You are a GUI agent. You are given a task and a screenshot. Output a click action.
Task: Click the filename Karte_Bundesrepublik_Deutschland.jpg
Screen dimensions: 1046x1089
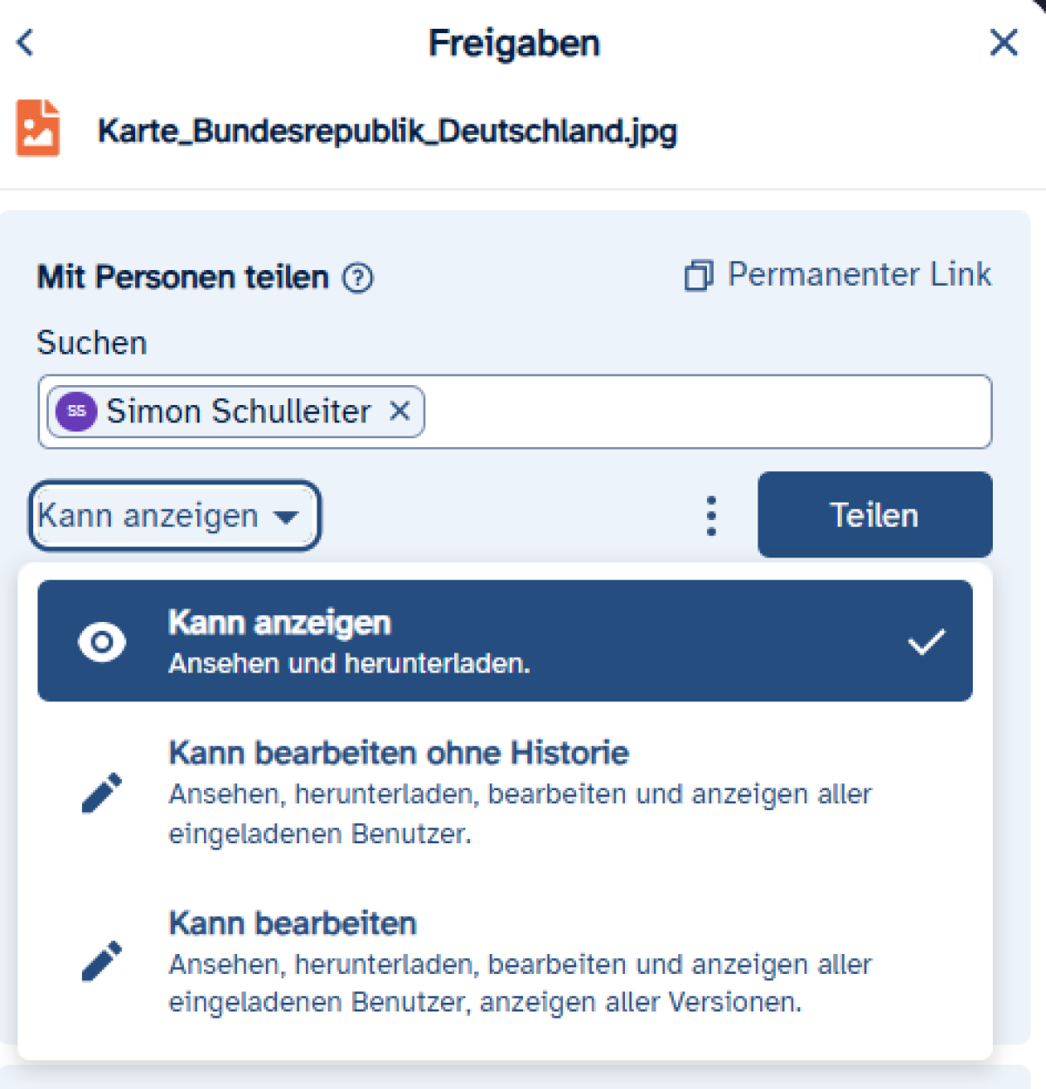click(x=387, y=132)
